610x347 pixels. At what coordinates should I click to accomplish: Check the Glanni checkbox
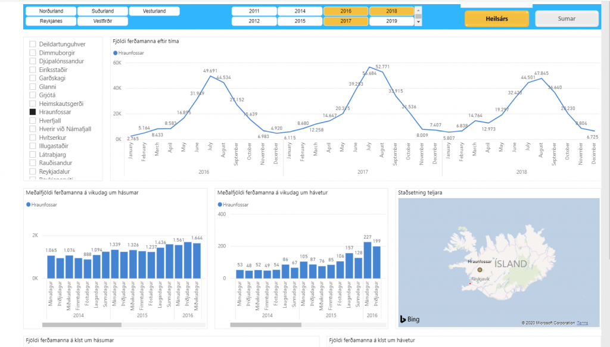(33, 87)
